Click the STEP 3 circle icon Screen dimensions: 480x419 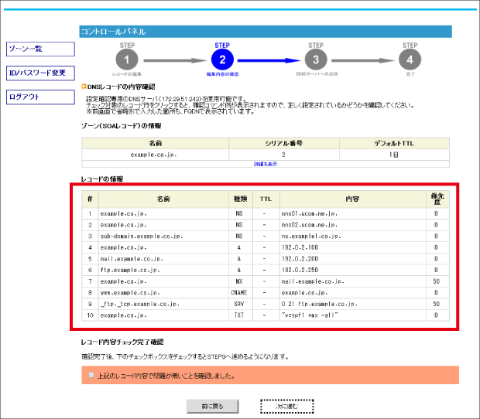pos(316,60)
